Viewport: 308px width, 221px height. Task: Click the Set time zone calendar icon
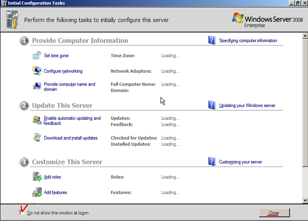tap(37, 55)
